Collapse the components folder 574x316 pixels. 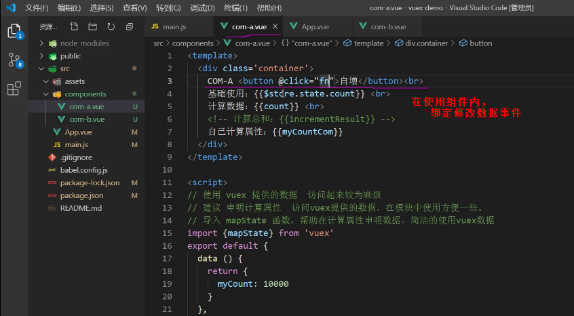pos(45,94)
